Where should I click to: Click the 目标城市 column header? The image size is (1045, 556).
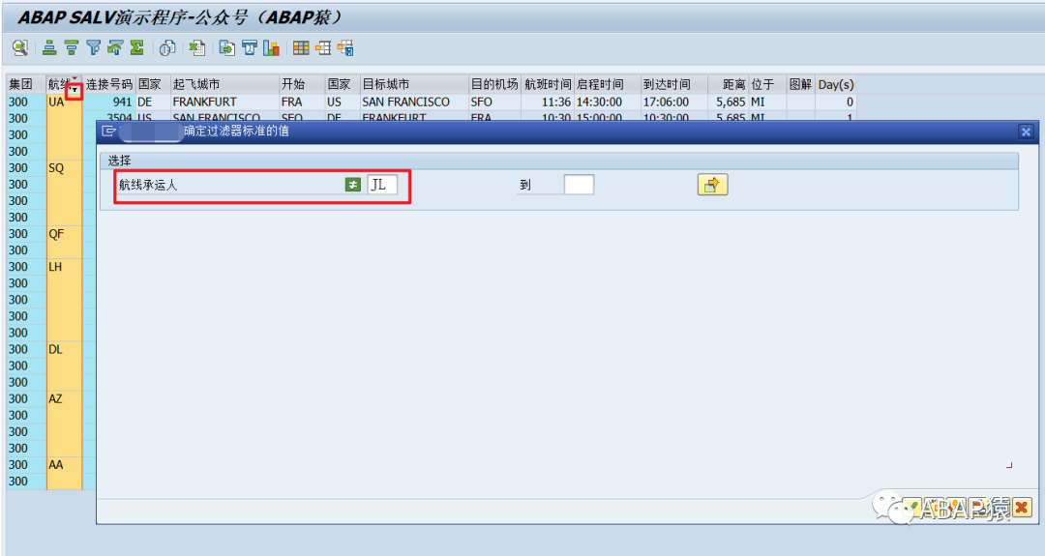pyautogui.click(x=414, y=84)
